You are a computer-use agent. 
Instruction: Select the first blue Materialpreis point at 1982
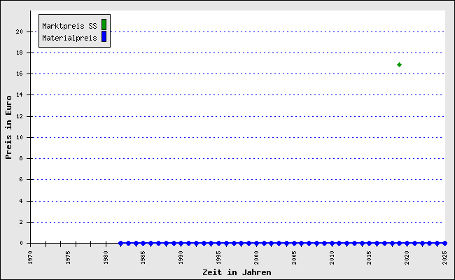[120, 243]
